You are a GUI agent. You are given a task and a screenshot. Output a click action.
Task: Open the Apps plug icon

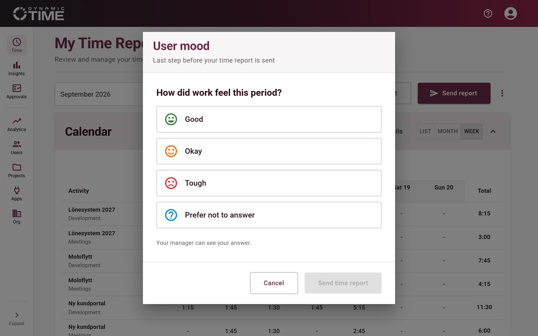tap(17, 190)
